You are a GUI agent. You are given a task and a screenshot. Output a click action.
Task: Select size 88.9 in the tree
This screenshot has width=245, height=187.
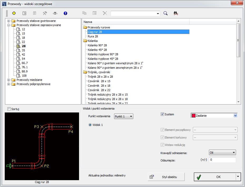[24, 71]
